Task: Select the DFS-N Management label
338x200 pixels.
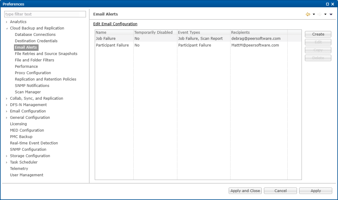Action: pos(28,105)
